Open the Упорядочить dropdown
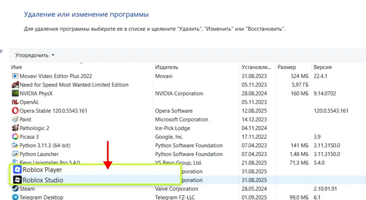Viewport: 366px width, 200px height. (x=35, y=55)
